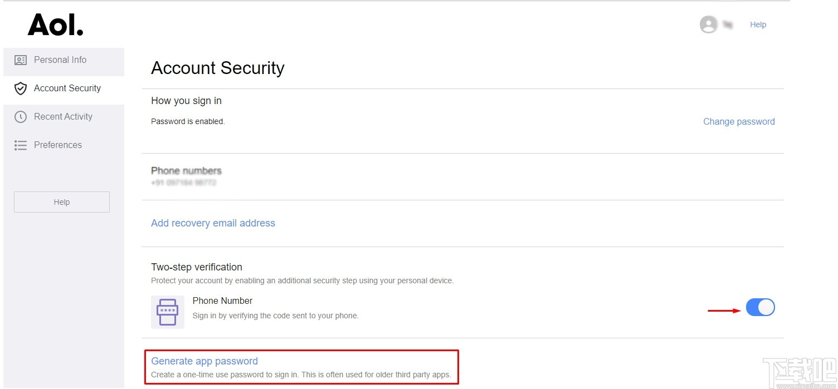838x389 pixels.
Task: Click the Preferences list icon
Action: pyautogui.click(x=21, y=145)
